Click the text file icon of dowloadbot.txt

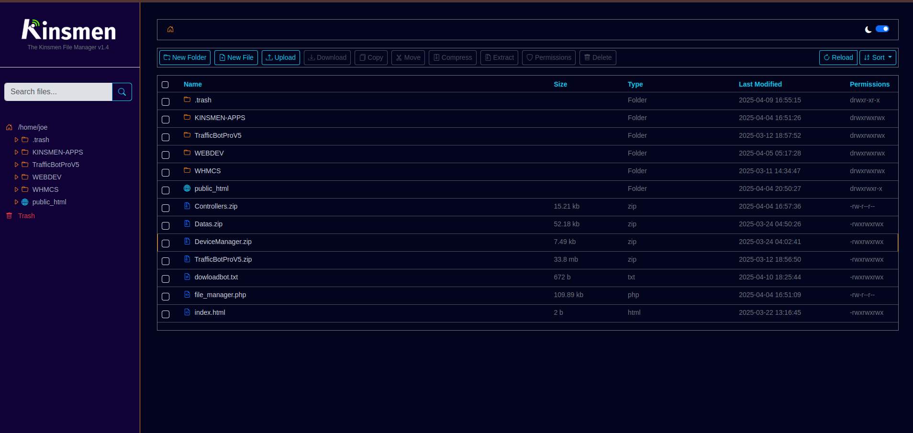pos(187,277)
